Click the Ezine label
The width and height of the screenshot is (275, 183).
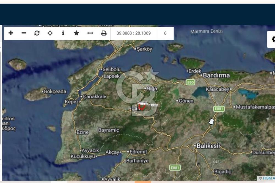[x=82, y=132]
